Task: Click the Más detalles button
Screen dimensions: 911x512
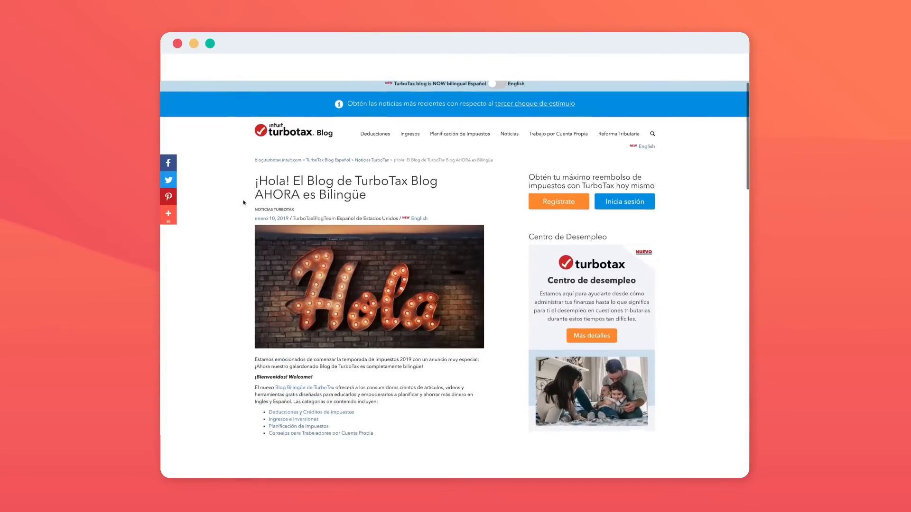Action: coord(591,336)
